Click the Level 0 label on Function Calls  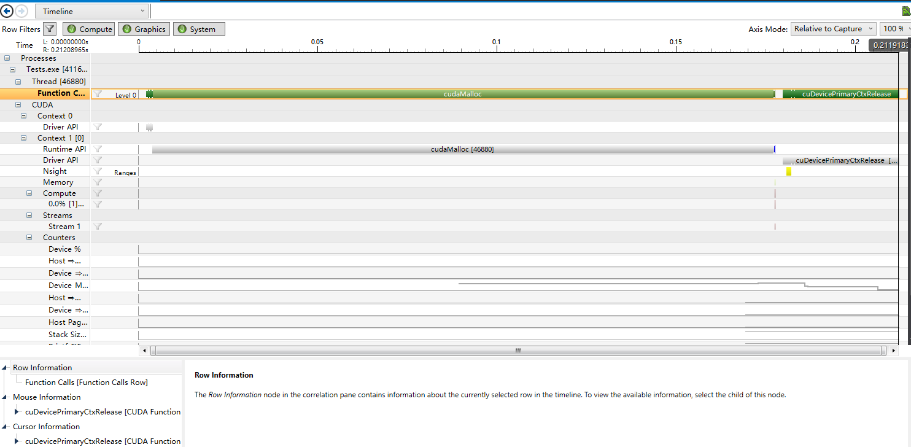coord(126,96)
